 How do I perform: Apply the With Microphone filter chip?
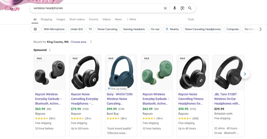pyautogui.click(x=54, y=29)
